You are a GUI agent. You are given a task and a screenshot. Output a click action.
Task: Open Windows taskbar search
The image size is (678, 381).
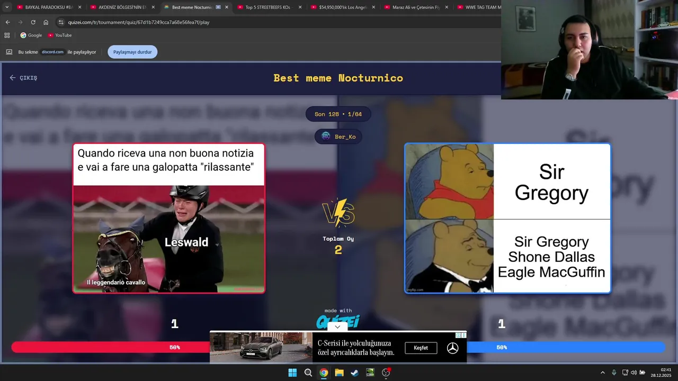click(308, 373)
